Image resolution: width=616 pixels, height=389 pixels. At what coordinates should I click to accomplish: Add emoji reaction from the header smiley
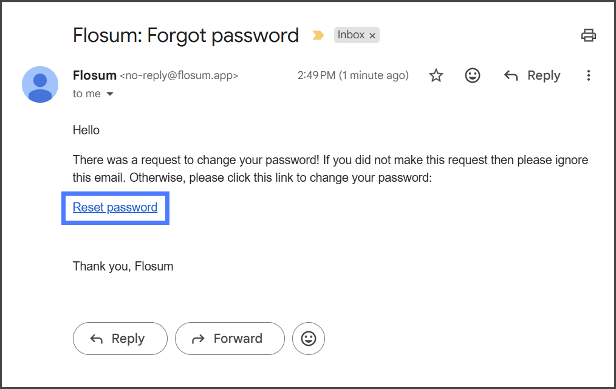click(472, 75)
